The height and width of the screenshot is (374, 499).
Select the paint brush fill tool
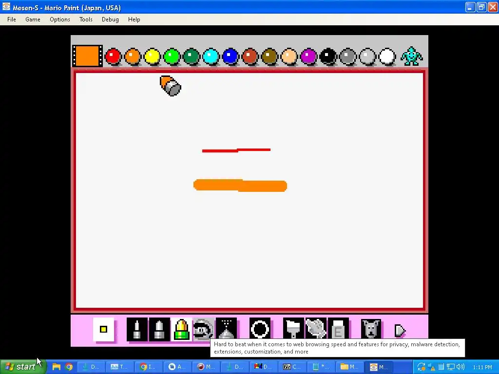point(293,329)
